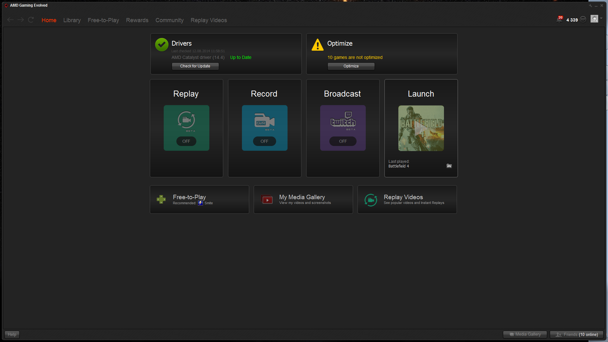Toggle Broadcast OFF switch on
The height and width of the screenshot is (342, 608).
[x=343, y=141]
